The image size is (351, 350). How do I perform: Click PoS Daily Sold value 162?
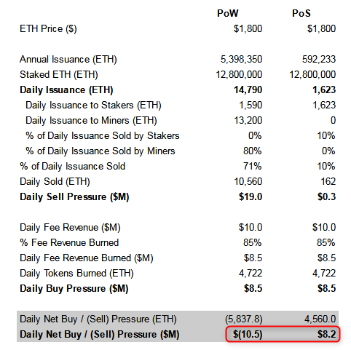click(328, 181)
